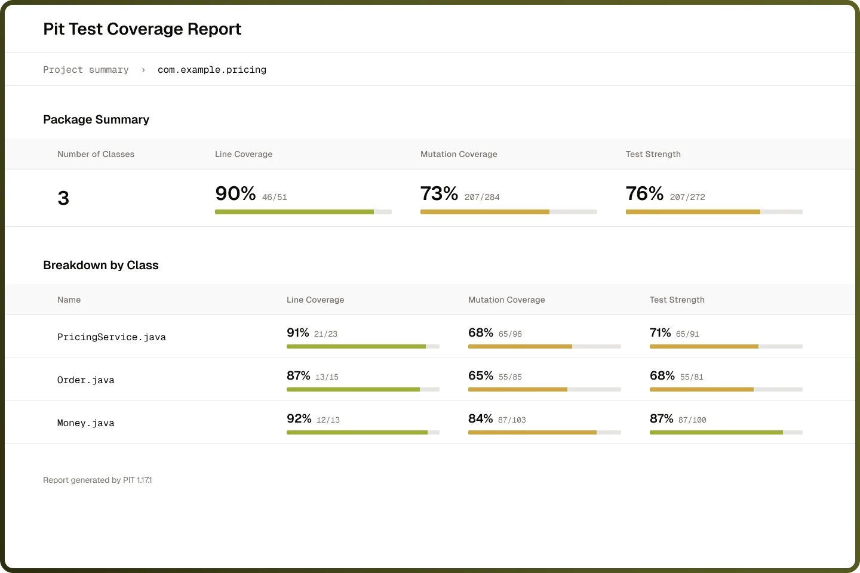Click PricingService.java mutation coverage bar
Viewport: 860px width, 573px height.
click(x=545, y=346)
